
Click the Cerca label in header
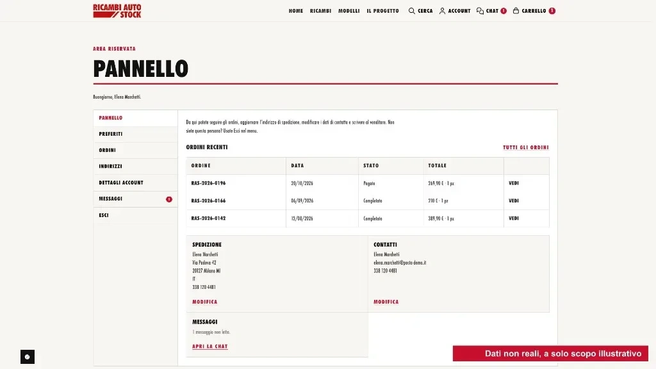(x=425, y=11)
